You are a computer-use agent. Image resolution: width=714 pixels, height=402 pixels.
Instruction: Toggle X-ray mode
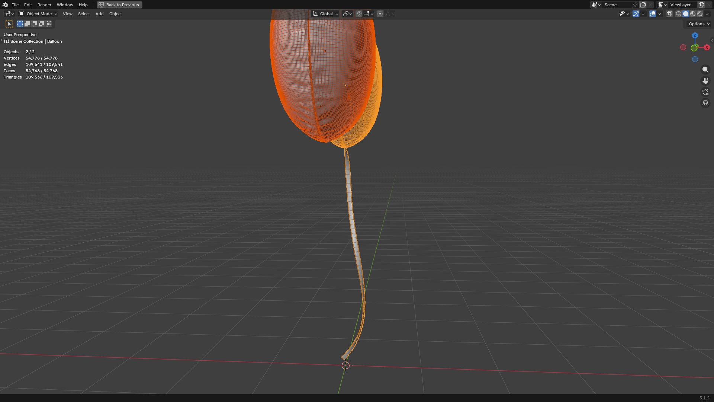(669, 14)
